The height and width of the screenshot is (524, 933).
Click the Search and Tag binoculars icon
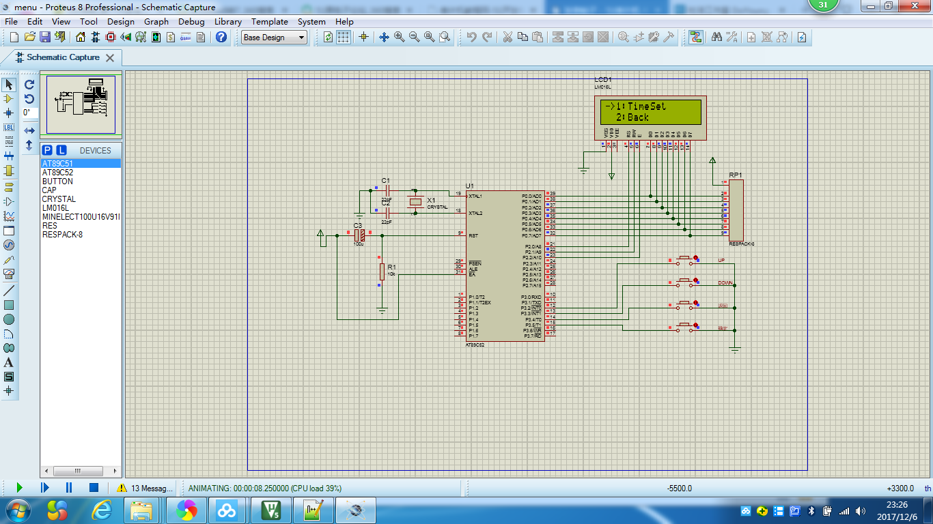(x=716, y=38)
